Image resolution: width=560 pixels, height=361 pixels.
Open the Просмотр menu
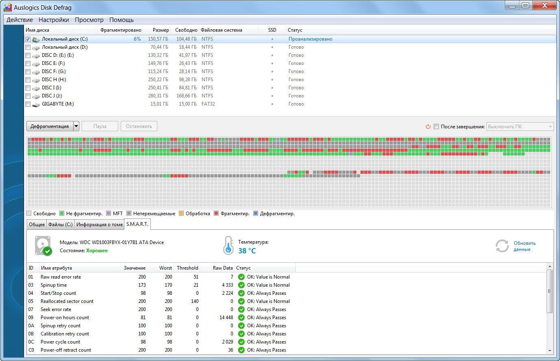click(x=89, y=20)
